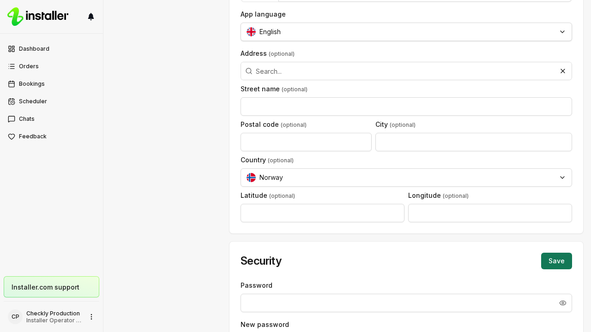This screenshot has width=591, height=332.
Task: Focus the Address search field
Action: tap(406, 71)
